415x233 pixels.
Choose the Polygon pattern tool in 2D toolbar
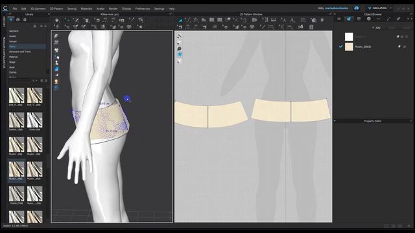[x=204, y=20]
